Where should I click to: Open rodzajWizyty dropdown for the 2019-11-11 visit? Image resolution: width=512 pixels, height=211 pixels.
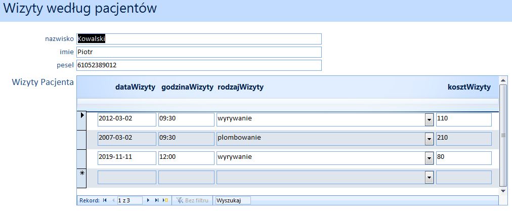click(x=429, y=159)
